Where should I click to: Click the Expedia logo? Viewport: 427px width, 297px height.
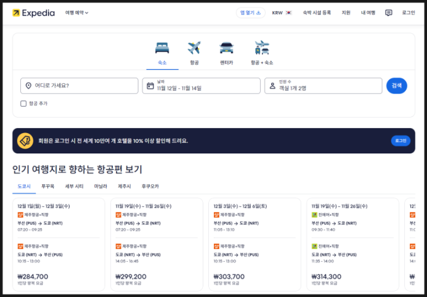pyautogui.click(x=33, y=13)
